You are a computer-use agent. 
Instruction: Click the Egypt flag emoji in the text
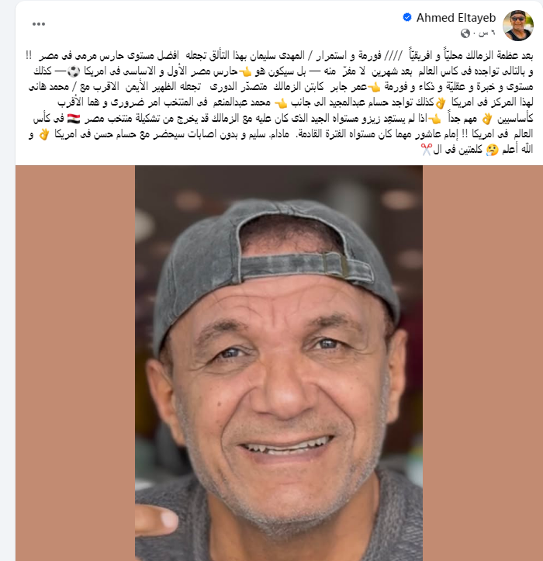coord(74,119)
